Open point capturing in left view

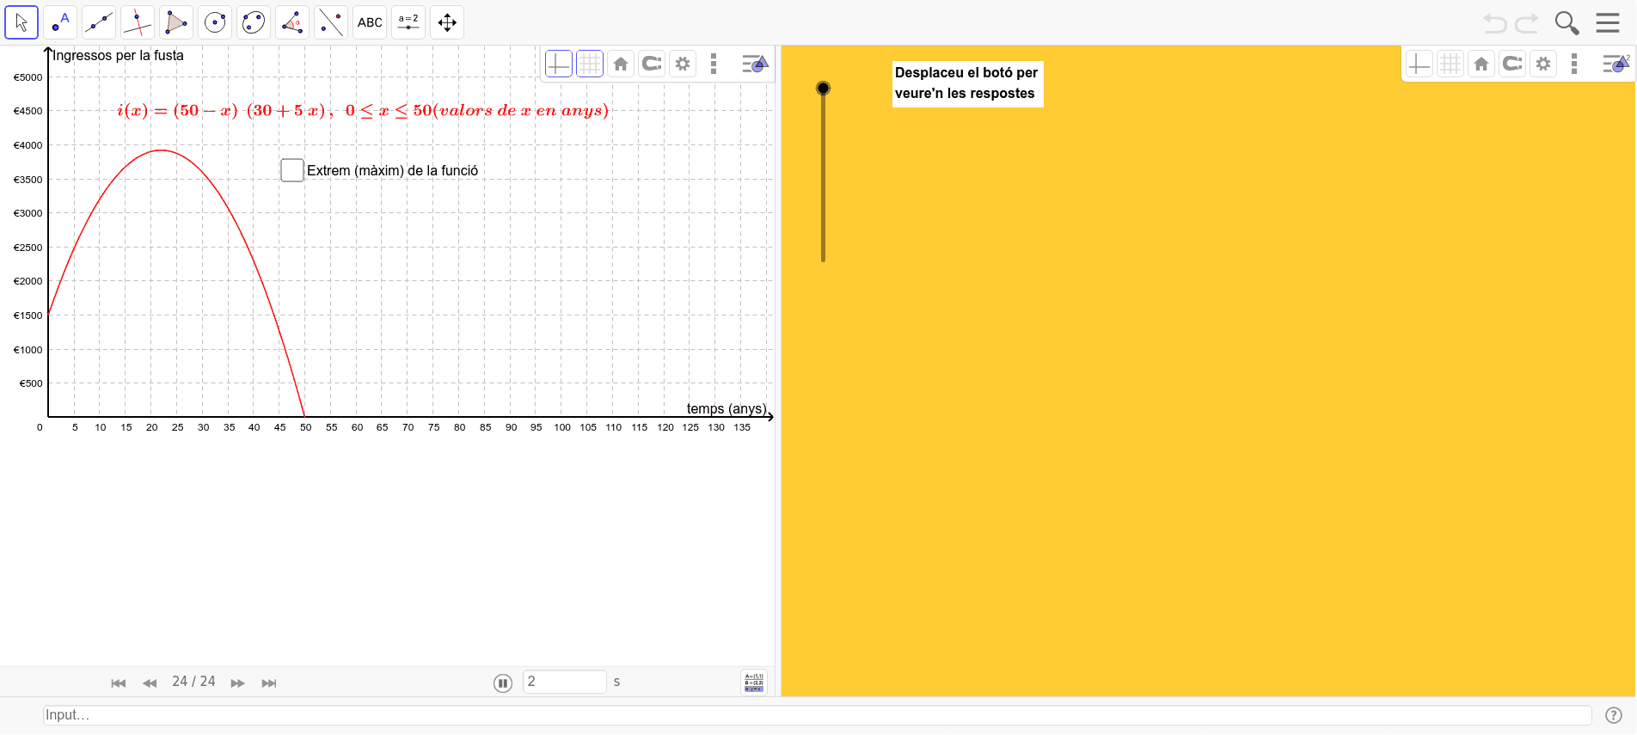click(x=652, y=64)
